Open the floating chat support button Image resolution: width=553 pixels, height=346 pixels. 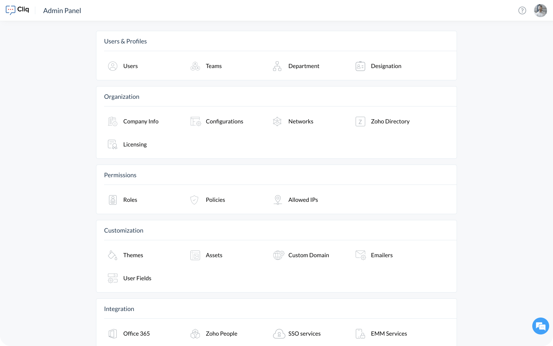540,326
